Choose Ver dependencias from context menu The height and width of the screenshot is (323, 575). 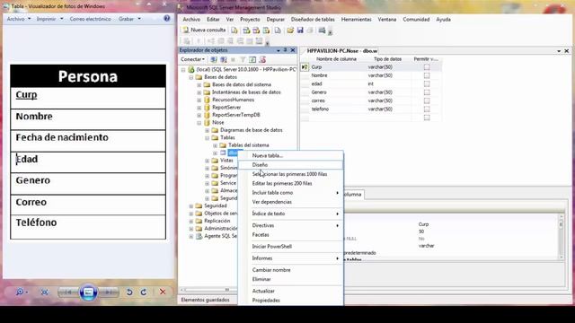coord(290,202)
